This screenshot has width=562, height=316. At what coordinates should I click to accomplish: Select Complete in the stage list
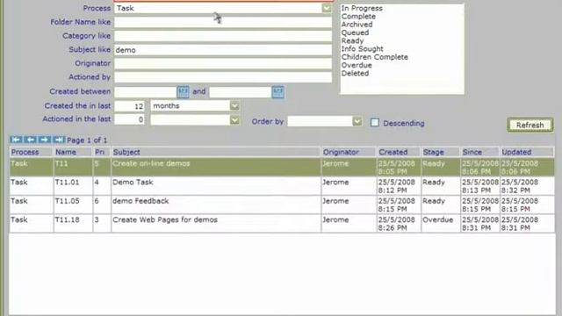pyautogui.click(x=358, y=17)
